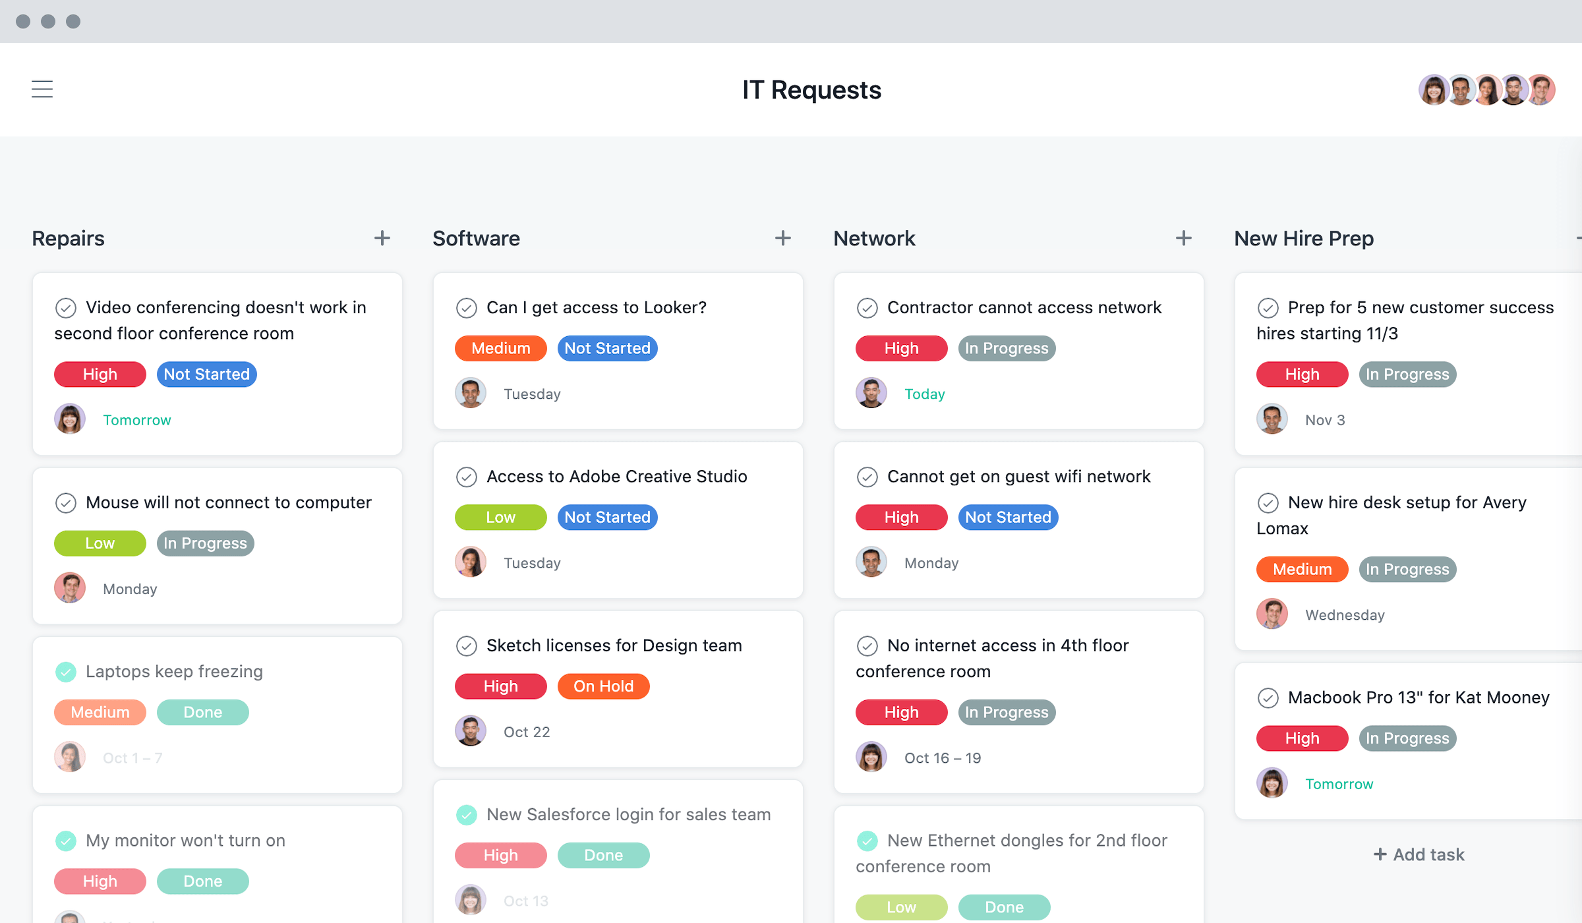This screenshot has width=1582, height=923.
Task: Click the IT Requests project title
Action: 811,90
